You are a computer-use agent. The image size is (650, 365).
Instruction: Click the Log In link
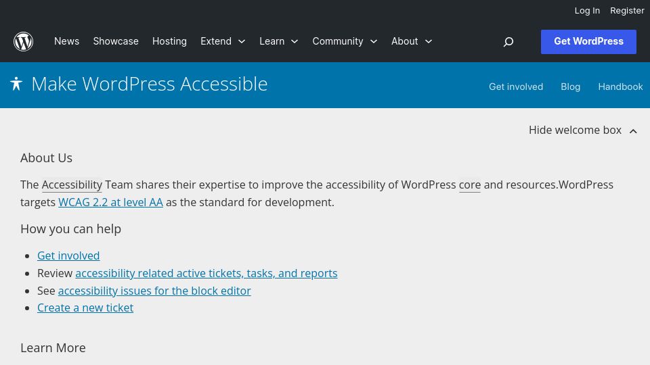pos(587,11)
